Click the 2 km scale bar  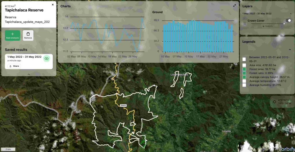click(8, 149)
